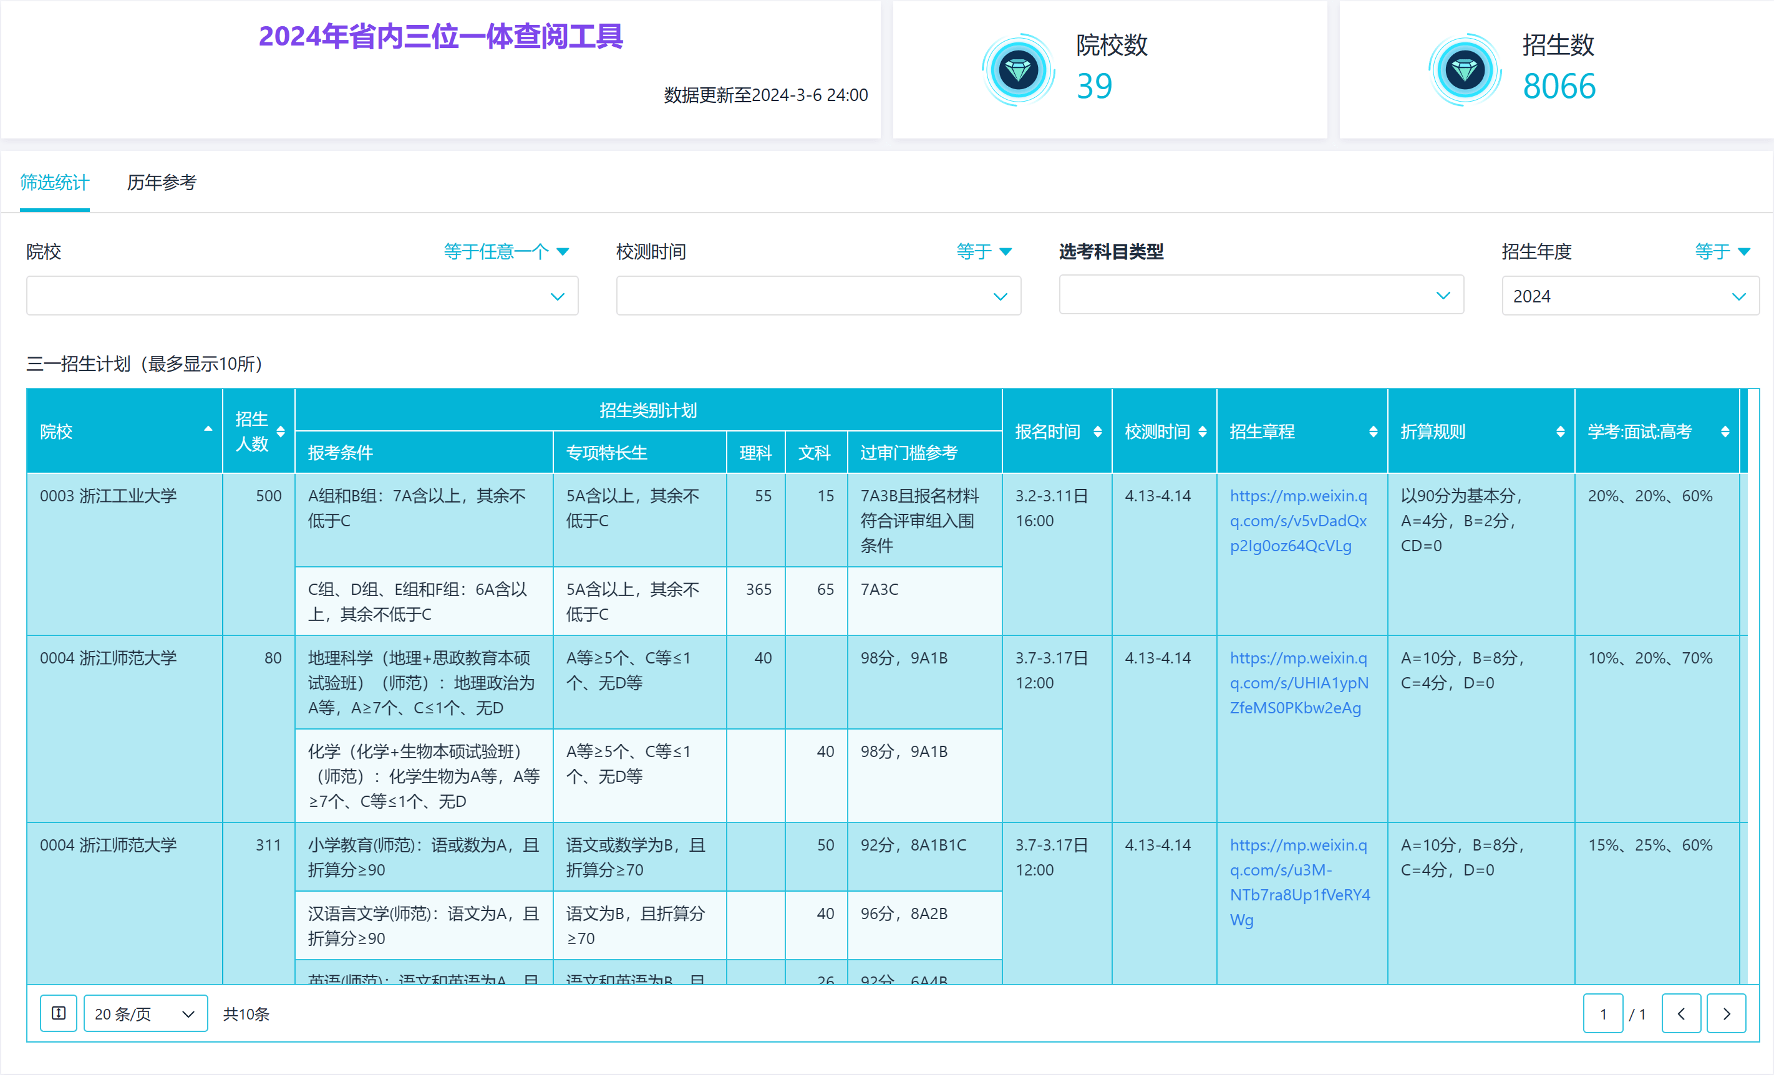
Task: Click the page info icon in table footer
Action: (x=59, y=1013)
